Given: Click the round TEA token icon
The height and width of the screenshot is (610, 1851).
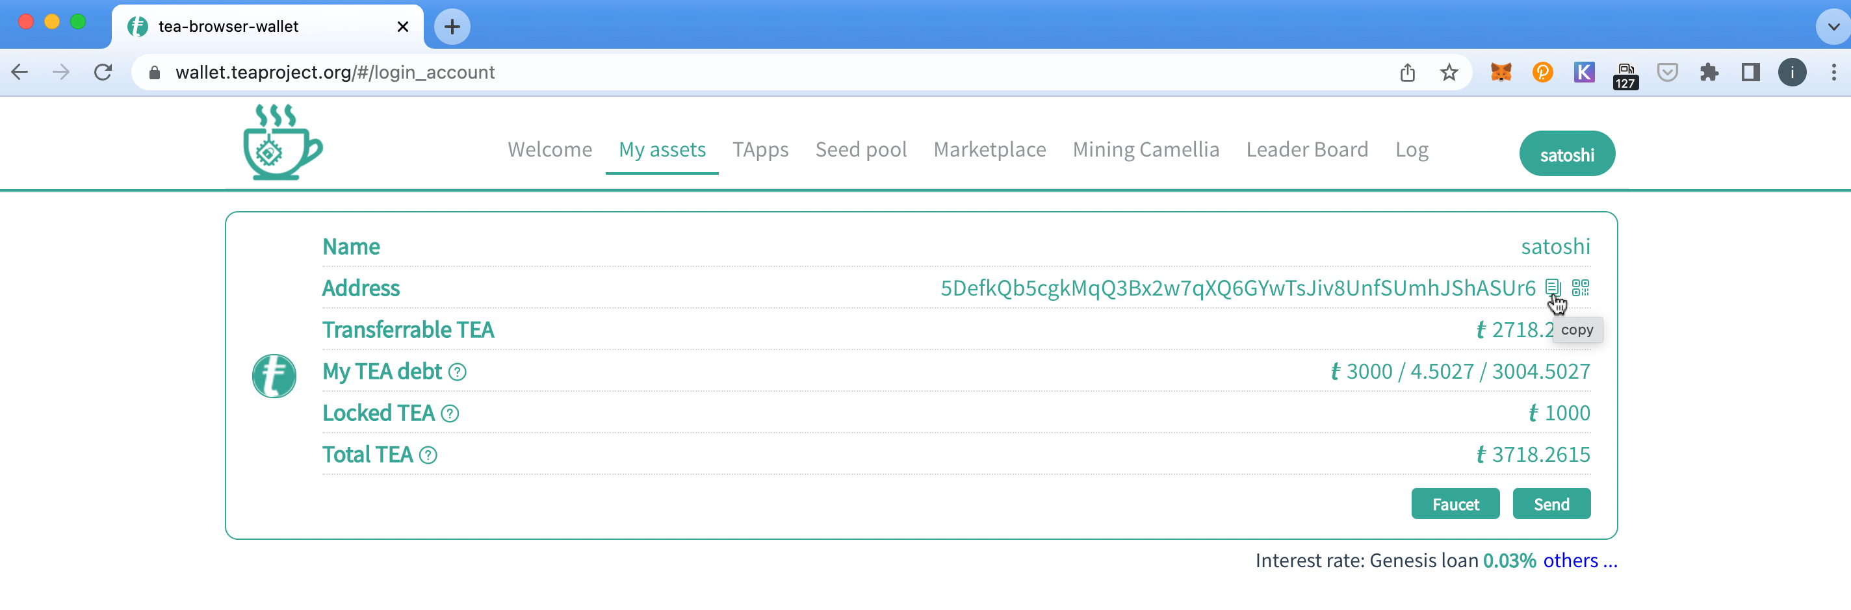Looking at the screenshot, I should (274, 375).
